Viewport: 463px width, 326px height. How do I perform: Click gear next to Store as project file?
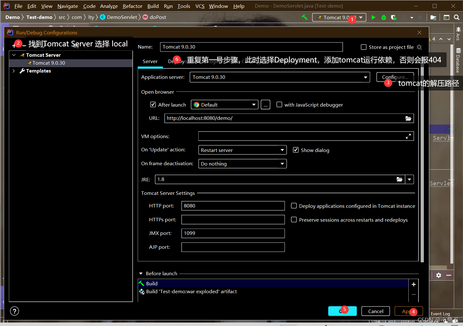coord(419,47)
